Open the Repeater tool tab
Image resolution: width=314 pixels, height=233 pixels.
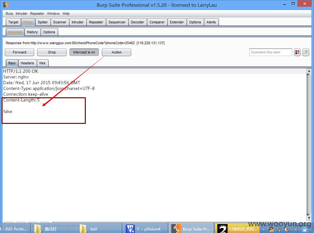(96, 22)
